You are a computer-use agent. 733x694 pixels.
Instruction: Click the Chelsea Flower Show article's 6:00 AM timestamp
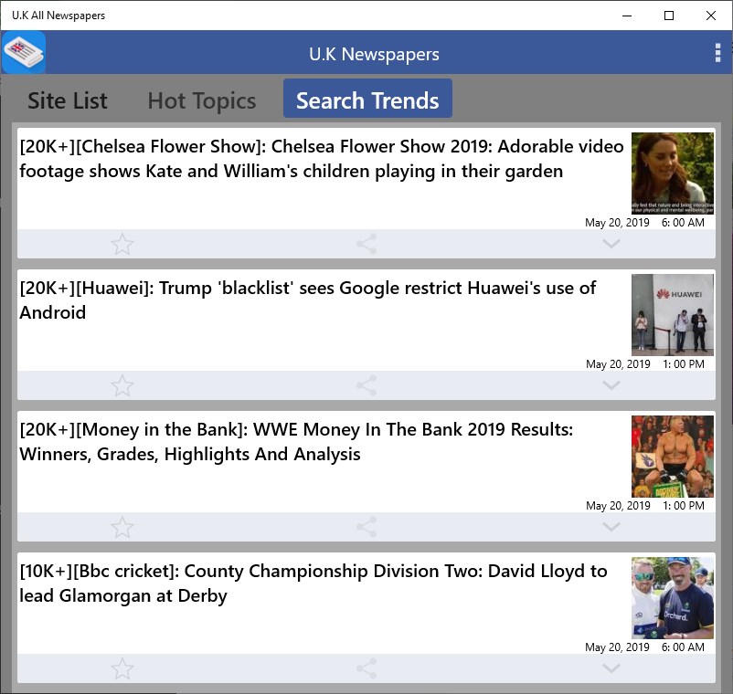click(x=683, y=222)
